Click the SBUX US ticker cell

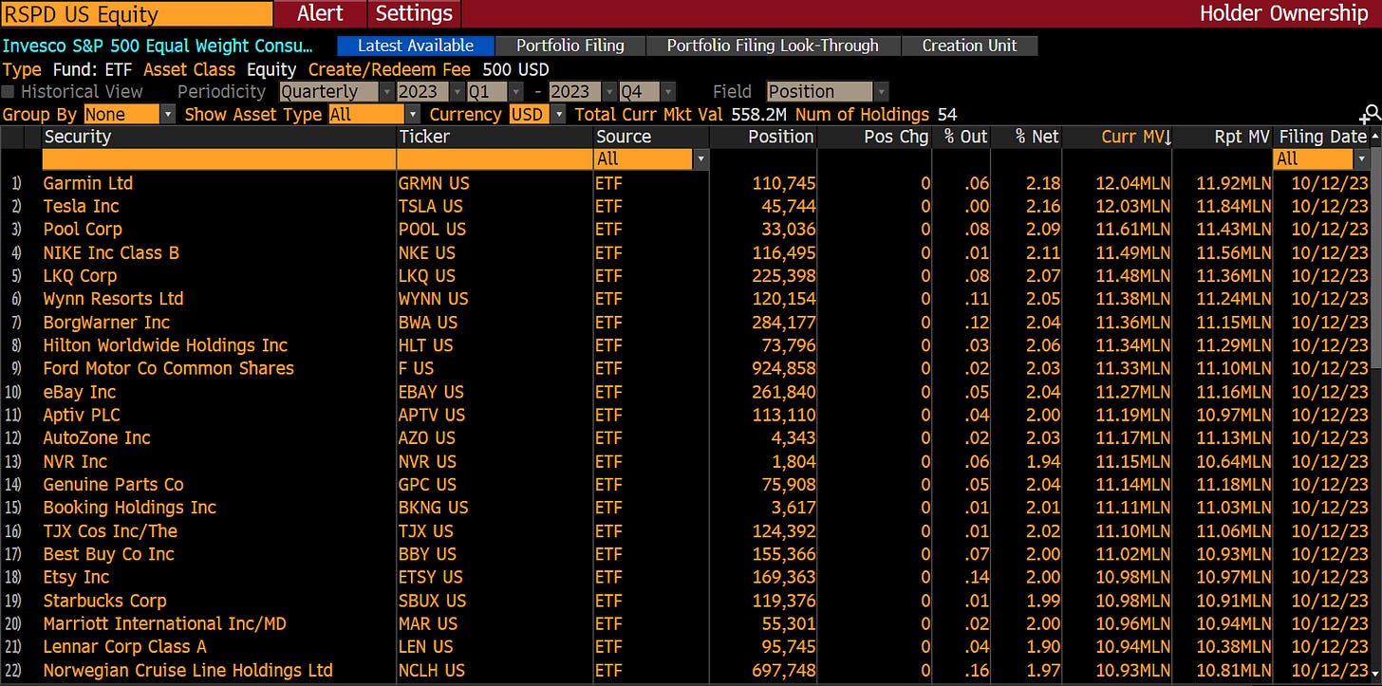(433, 601)
